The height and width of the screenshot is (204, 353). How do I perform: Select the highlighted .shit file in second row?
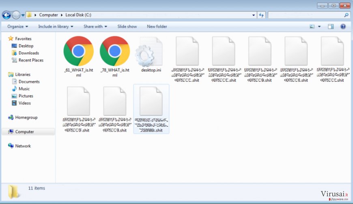(x=151, y=109)
